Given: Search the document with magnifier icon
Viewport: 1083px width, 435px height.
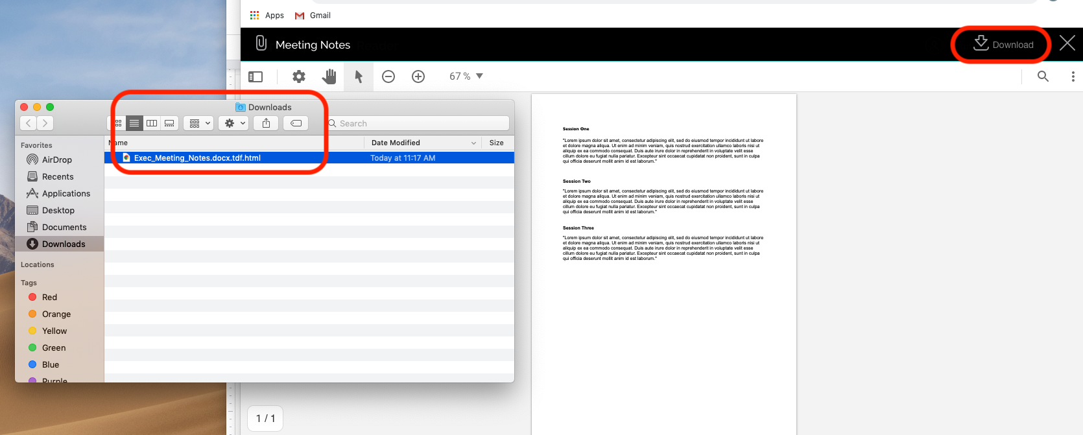Looking at the screenshot, I should coord(1043,76).
